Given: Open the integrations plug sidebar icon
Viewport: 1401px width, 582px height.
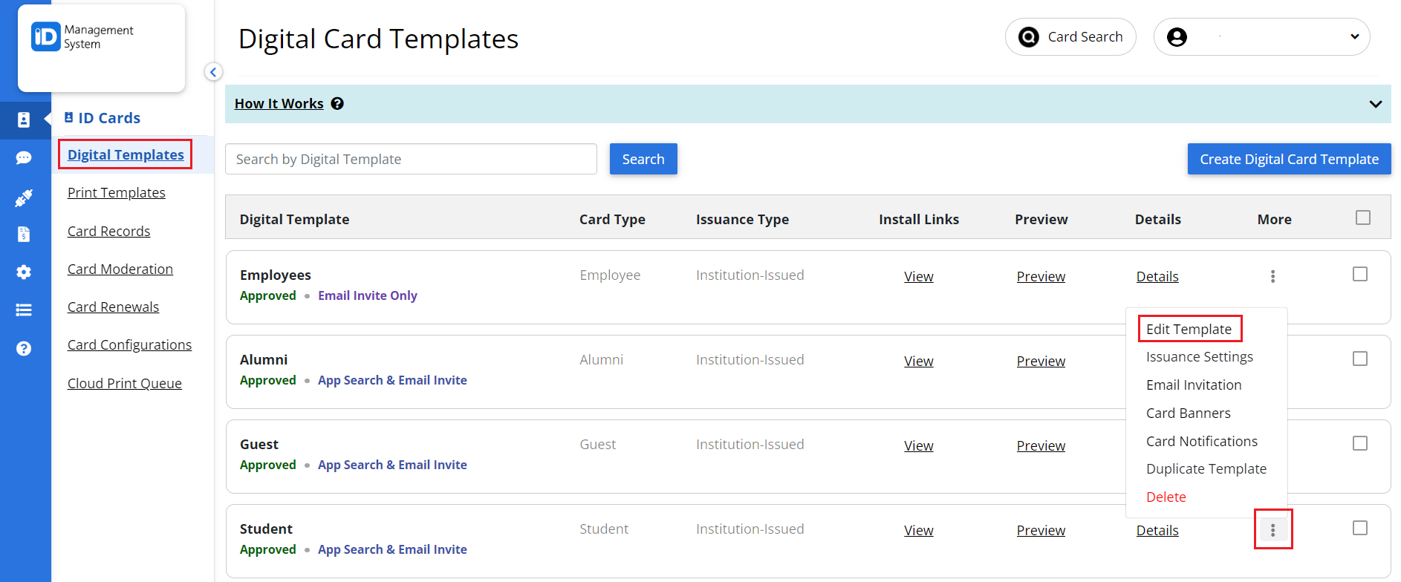Looking at the screenshot, I should pos(24,197).
